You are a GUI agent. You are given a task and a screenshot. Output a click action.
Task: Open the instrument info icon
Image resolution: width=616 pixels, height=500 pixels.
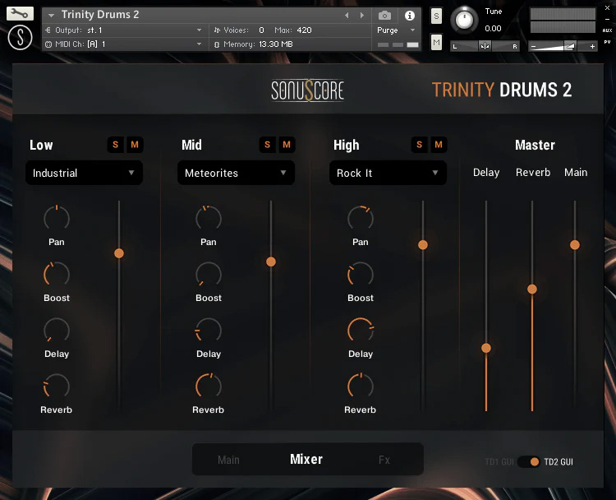click(x=409, y=15)
